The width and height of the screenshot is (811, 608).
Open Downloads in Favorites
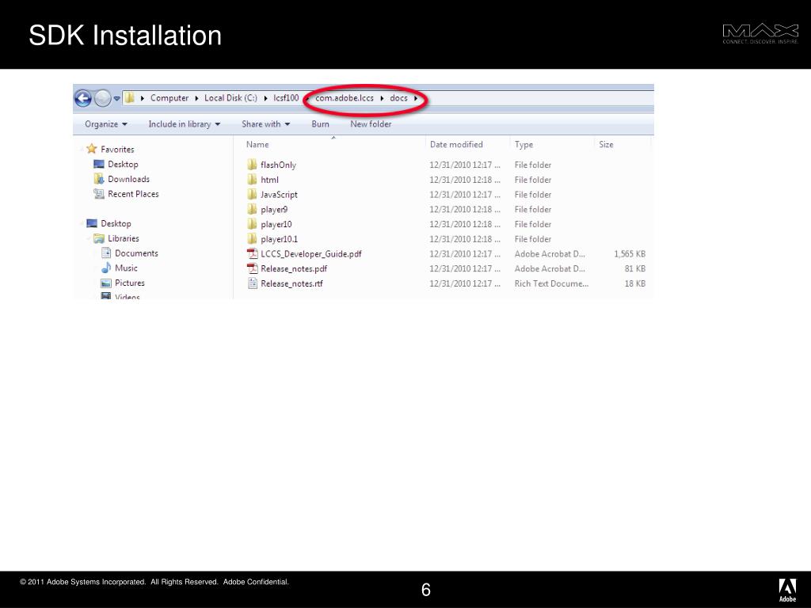click(128, 180)
